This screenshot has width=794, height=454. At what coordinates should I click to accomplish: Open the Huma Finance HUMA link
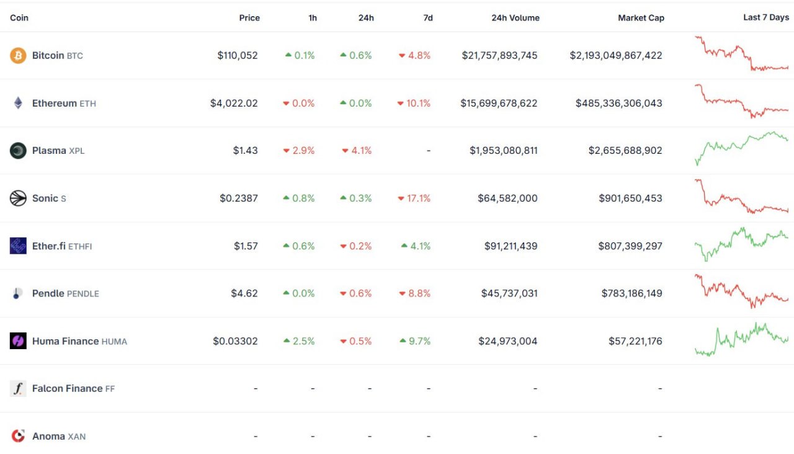(79, 341)
